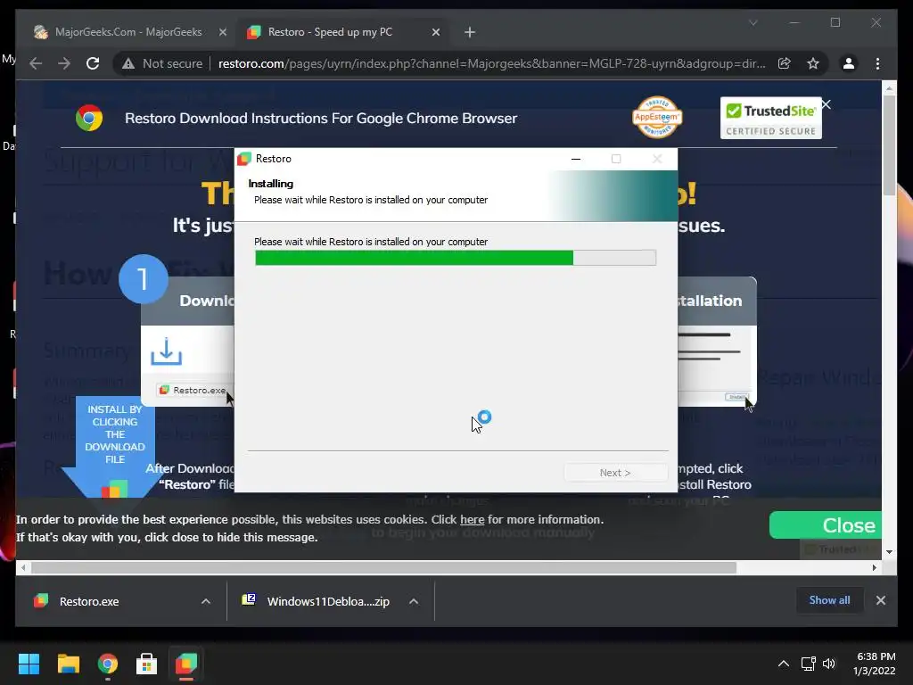The image size is (913, 685).
Task: Open the clock showing 6:38 PM
Action: pyautogui.click(x=876, y=664)
